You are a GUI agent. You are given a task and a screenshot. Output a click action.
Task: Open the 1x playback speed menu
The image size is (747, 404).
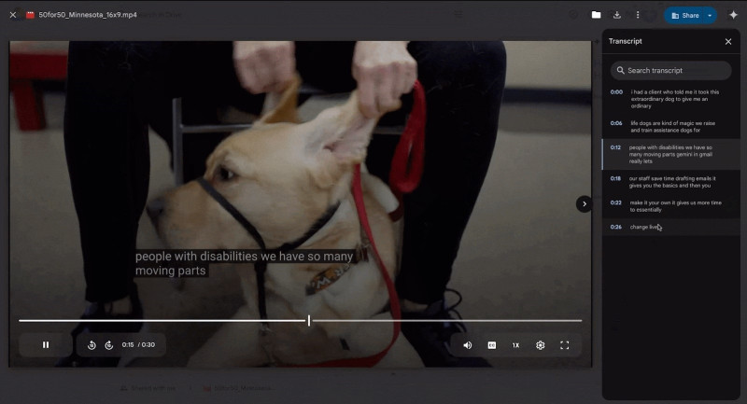(515, 345)
